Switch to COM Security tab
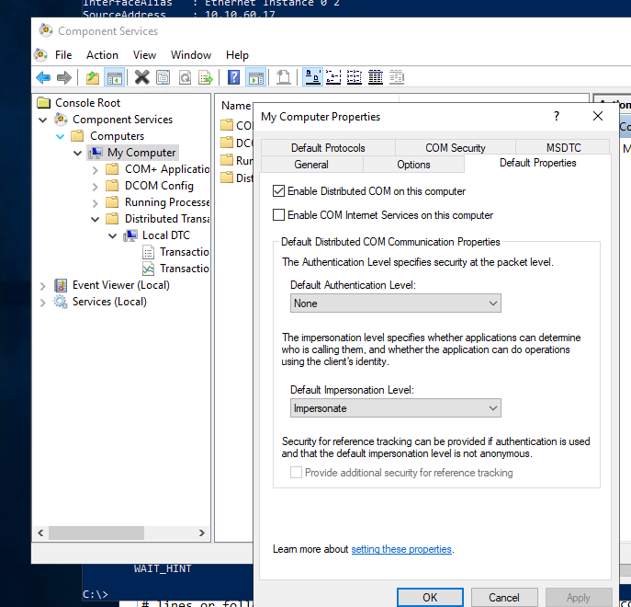The width and height of the screenshot is (631, 607). point(456,147)
